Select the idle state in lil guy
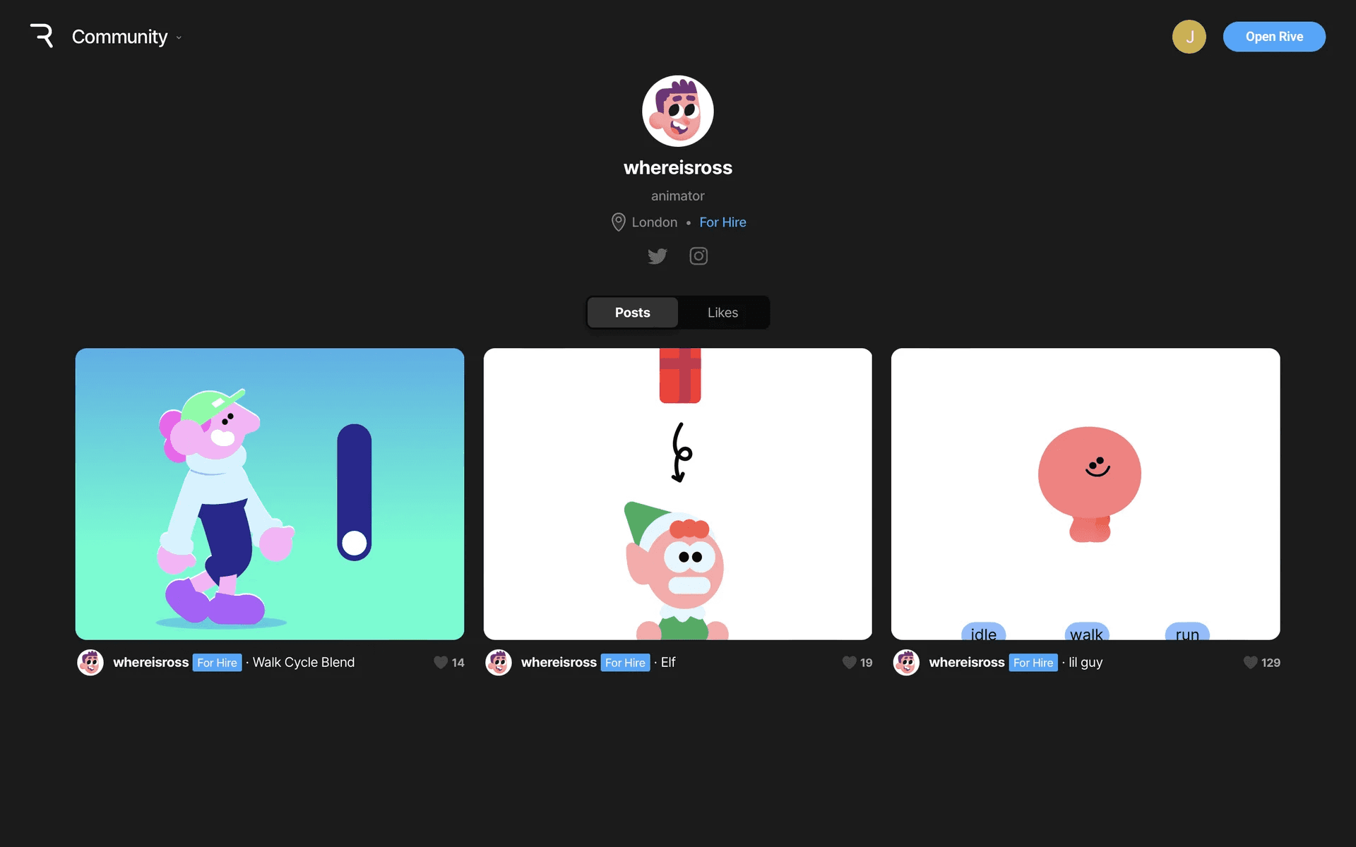Viewport: 1356px width, 847px height. pyautogui.click(x=983, y=632)
